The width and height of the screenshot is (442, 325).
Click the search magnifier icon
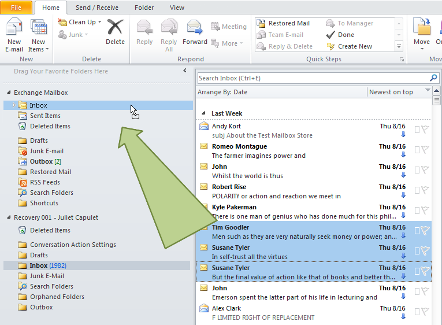pyautogui.click(x=433, y=77)
